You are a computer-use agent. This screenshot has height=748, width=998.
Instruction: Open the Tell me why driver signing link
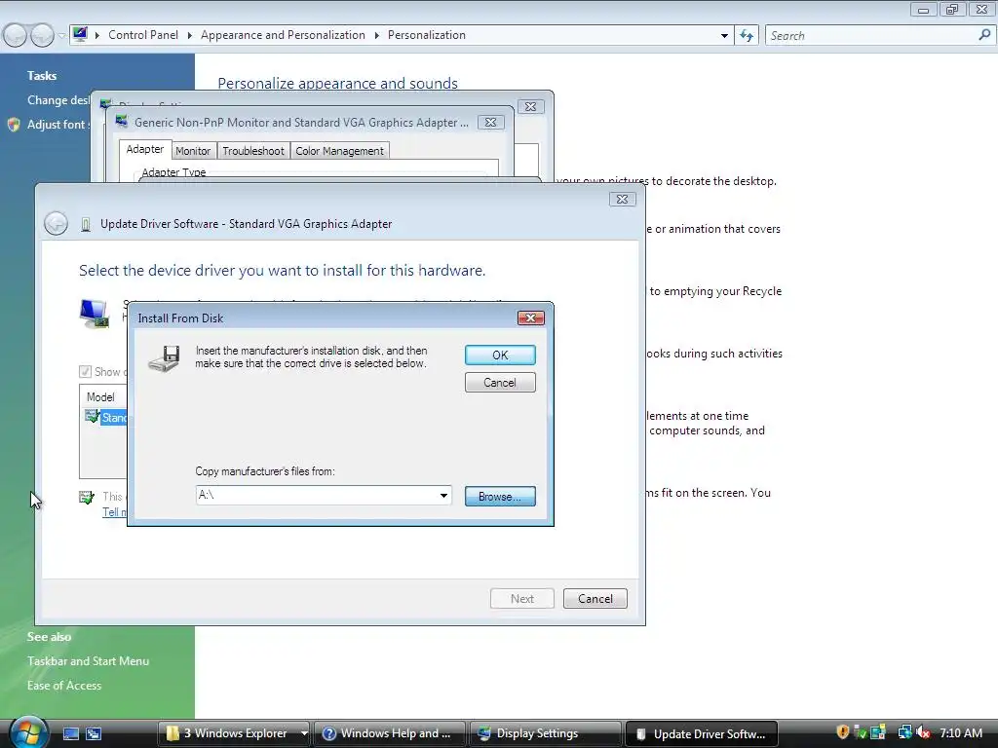115,512
